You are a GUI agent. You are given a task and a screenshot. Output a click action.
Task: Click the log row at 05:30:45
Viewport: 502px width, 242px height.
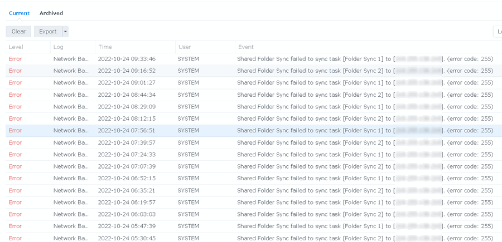(127, 238)
